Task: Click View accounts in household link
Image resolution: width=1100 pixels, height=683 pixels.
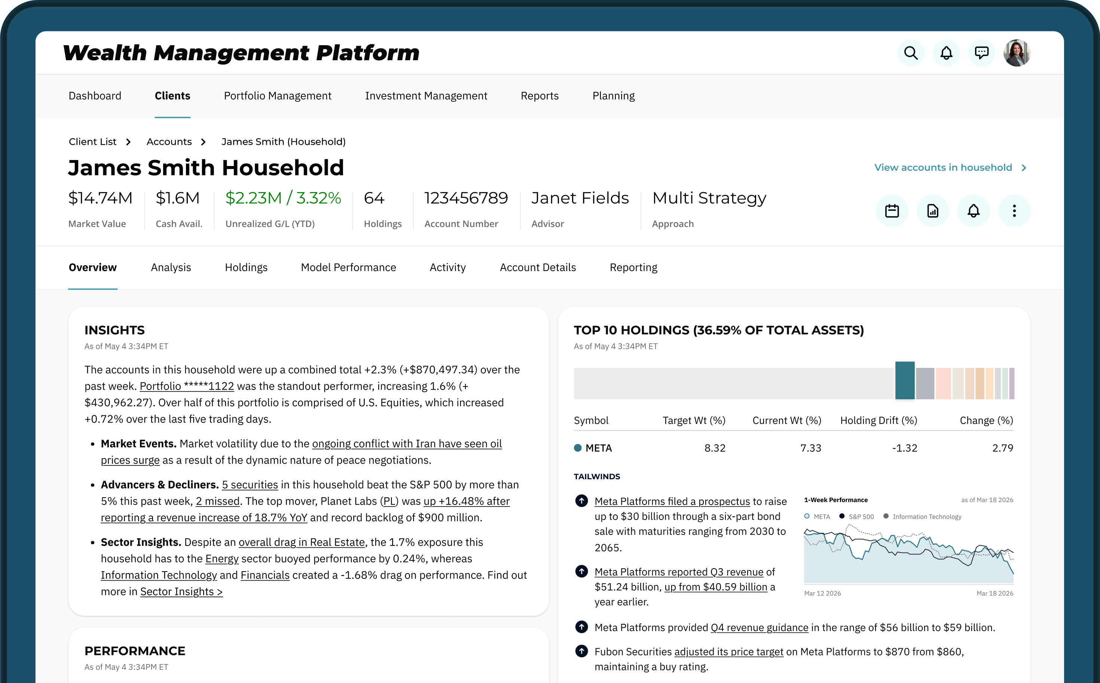Action: [942, 167]
